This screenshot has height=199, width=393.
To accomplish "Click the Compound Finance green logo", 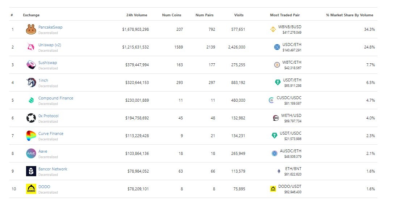I will 31,100.
